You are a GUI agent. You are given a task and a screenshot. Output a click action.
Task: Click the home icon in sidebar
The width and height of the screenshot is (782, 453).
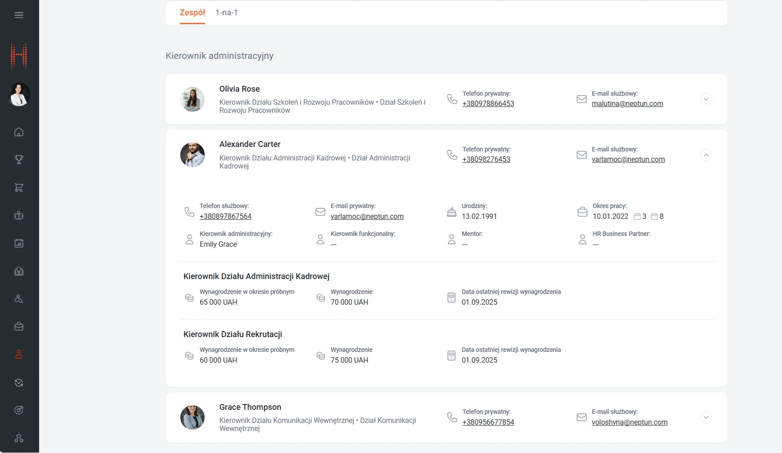click(x=19, y=132)
